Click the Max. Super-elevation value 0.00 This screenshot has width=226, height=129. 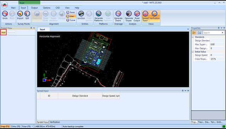point(218,45)
